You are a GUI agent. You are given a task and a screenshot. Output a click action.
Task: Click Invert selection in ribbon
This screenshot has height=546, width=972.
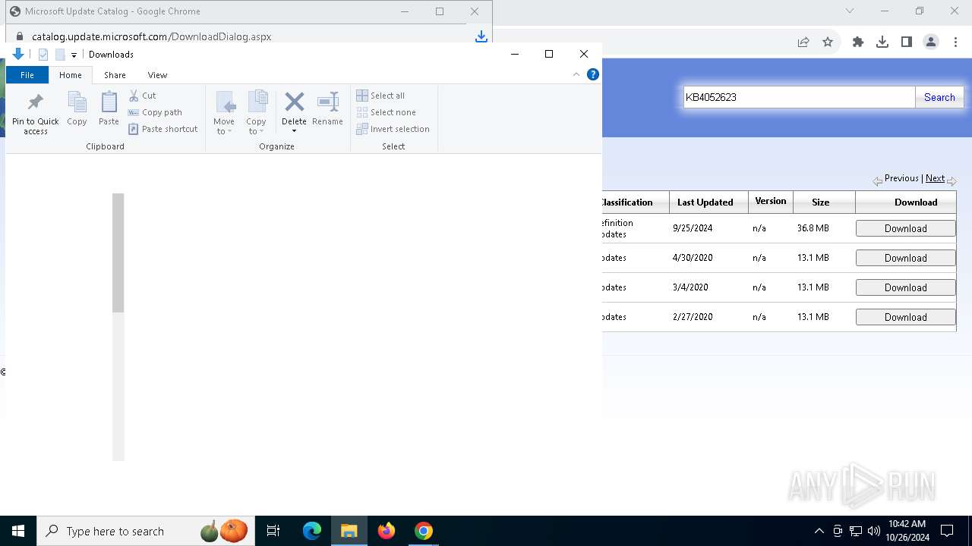click(393, 129)
